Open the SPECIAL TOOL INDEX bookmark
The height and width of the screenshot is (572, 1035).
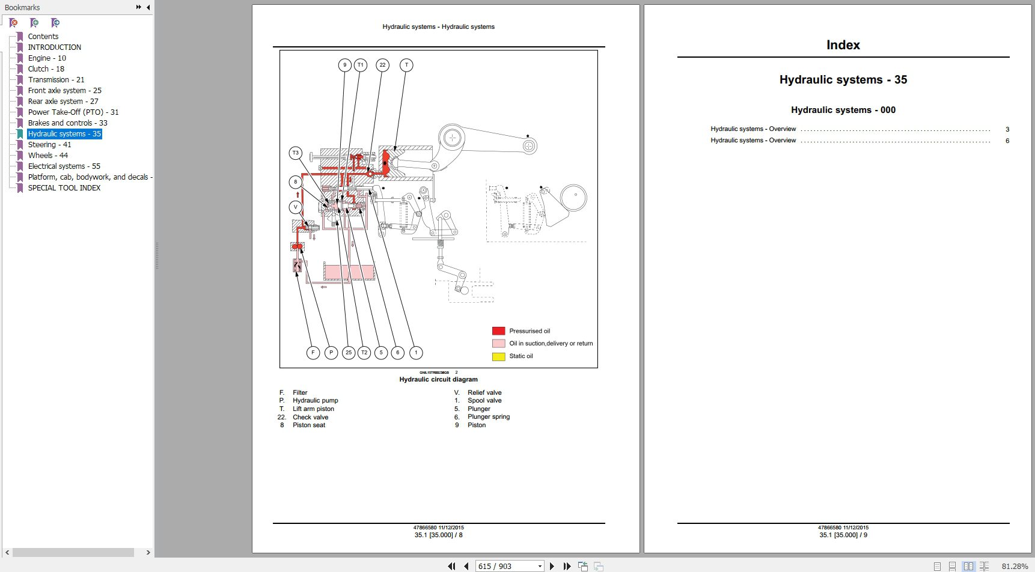coord(64,188)
